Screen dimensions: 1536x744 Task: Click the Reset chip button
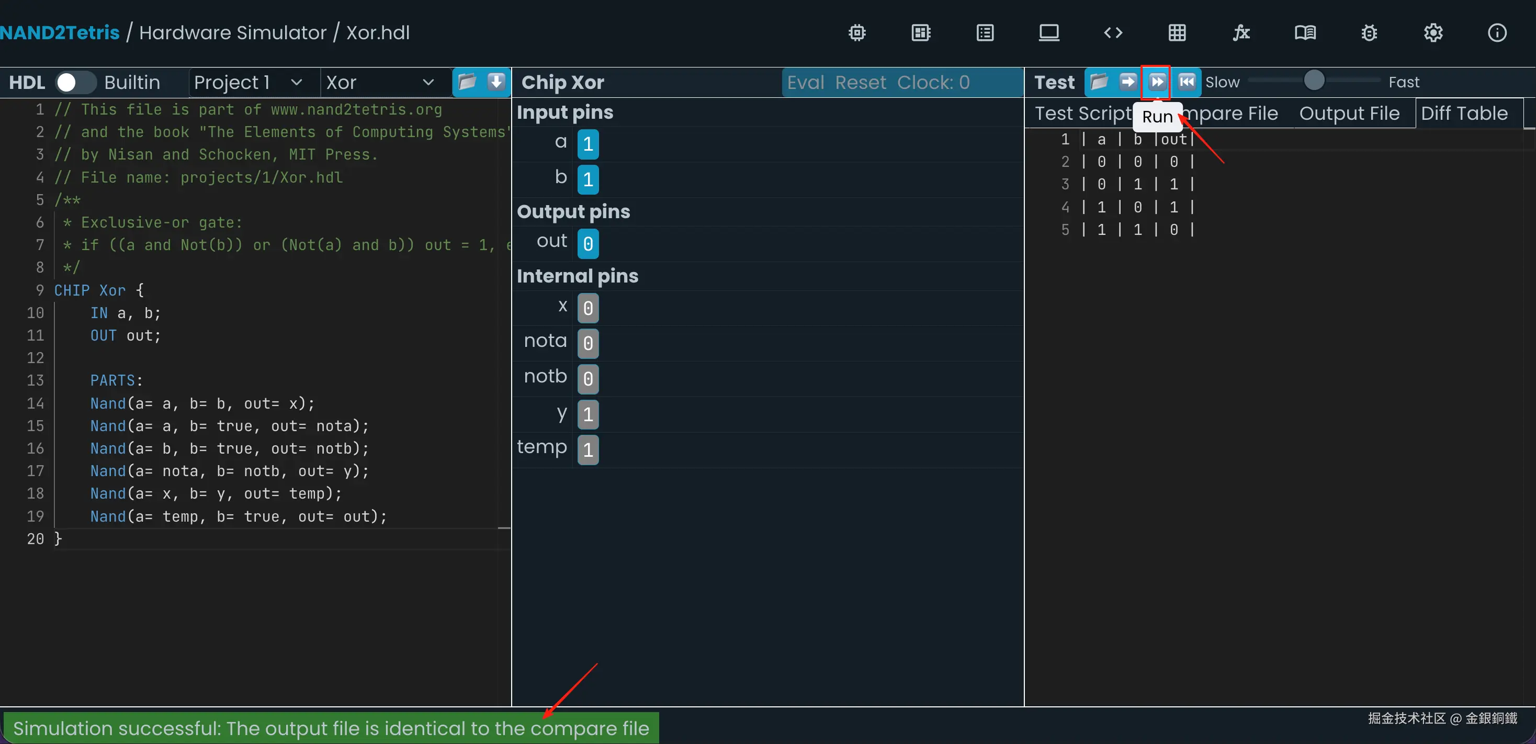point(861,82)
